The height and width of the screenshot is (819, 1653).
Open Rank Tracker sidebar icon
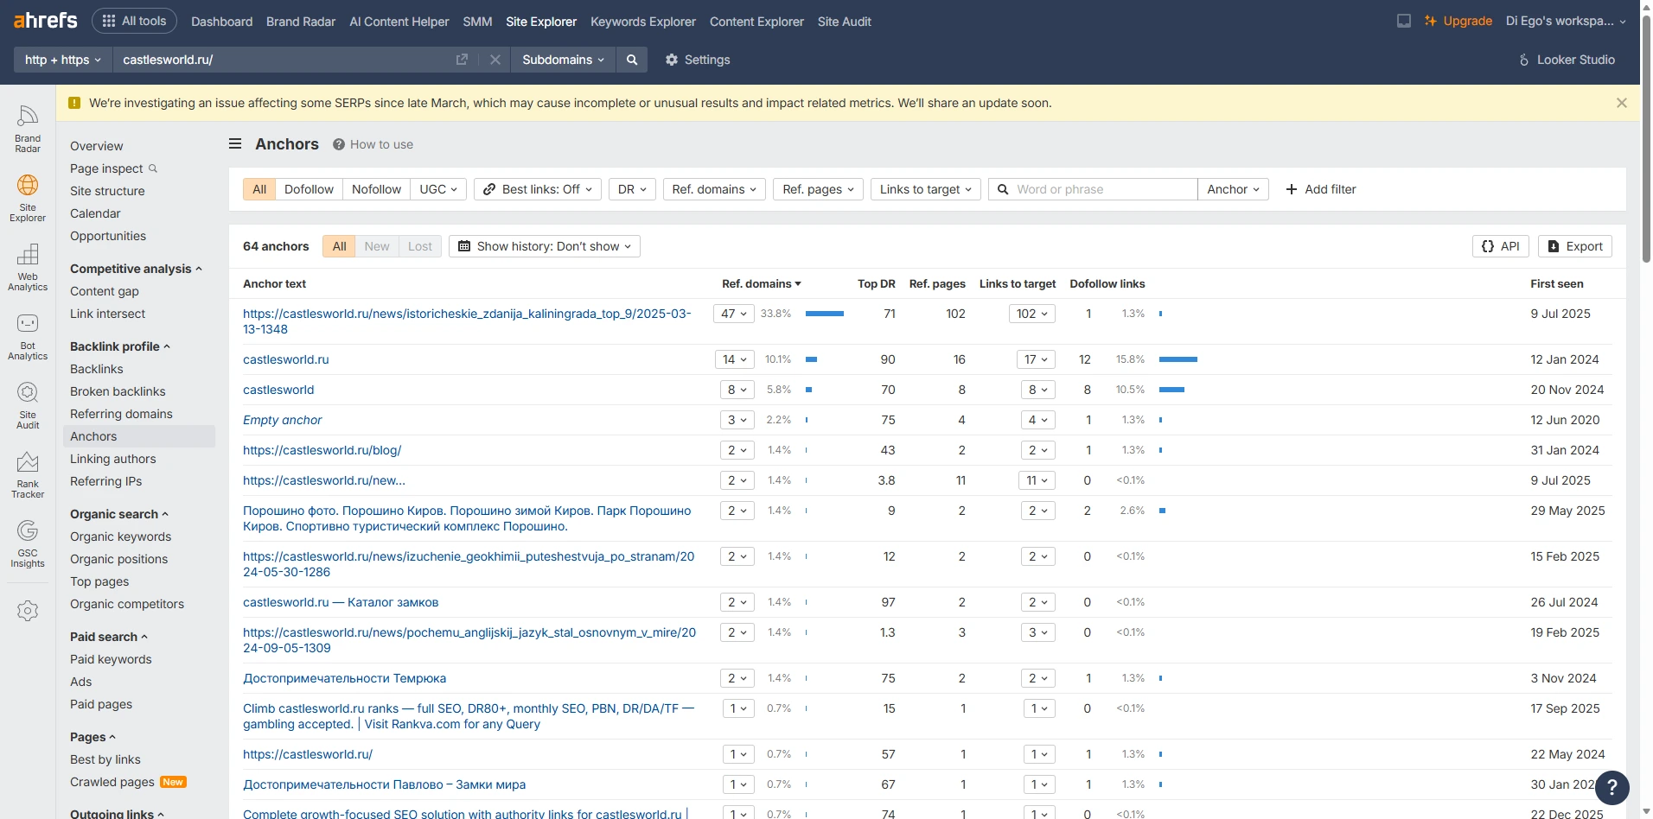click(x=28, y=474)
